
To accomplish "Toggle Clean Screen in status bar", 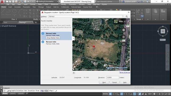I will [166, 94].
